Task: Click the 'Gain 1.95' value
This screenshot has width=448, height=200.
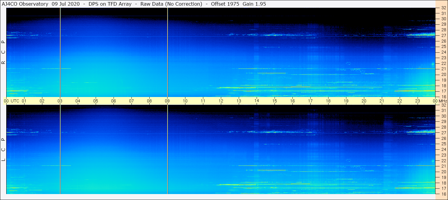Action: (254, 4)
